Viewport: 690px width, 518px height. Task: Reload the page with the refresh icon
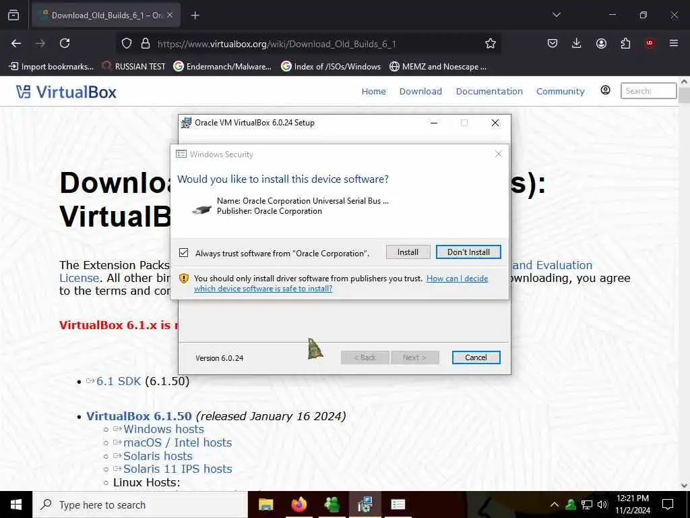(65, 43)
